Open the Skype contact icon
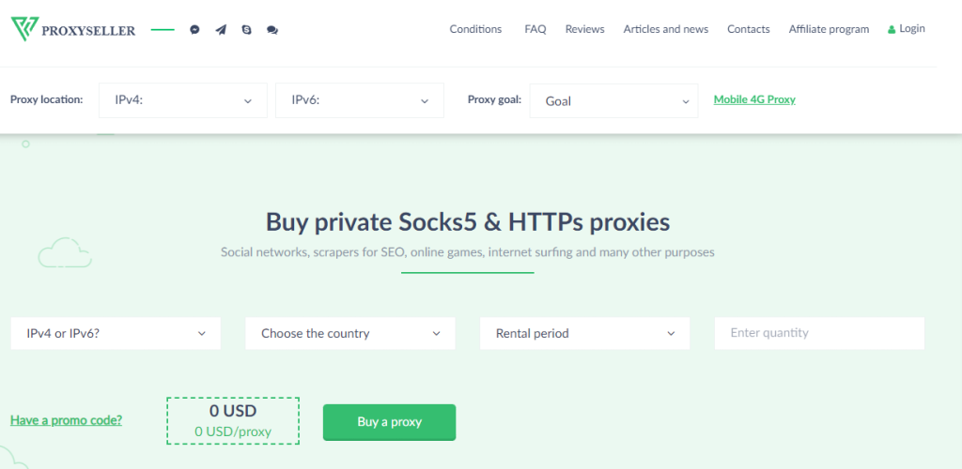 pos(246,30)
